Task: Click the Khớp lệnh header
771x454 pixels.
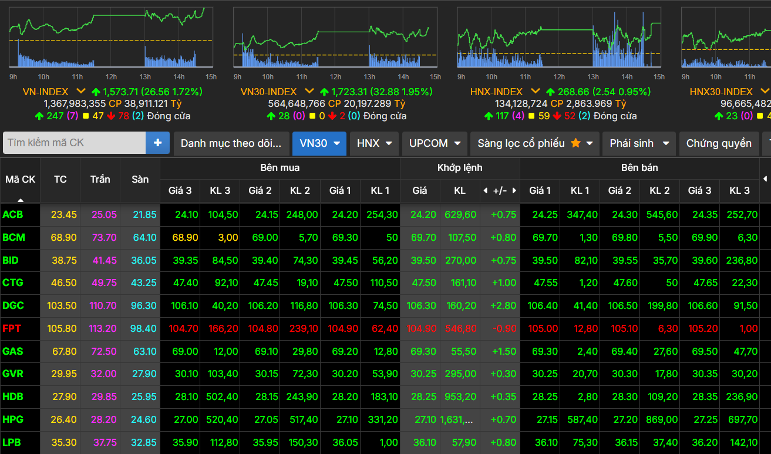Action: click(460, 168)
